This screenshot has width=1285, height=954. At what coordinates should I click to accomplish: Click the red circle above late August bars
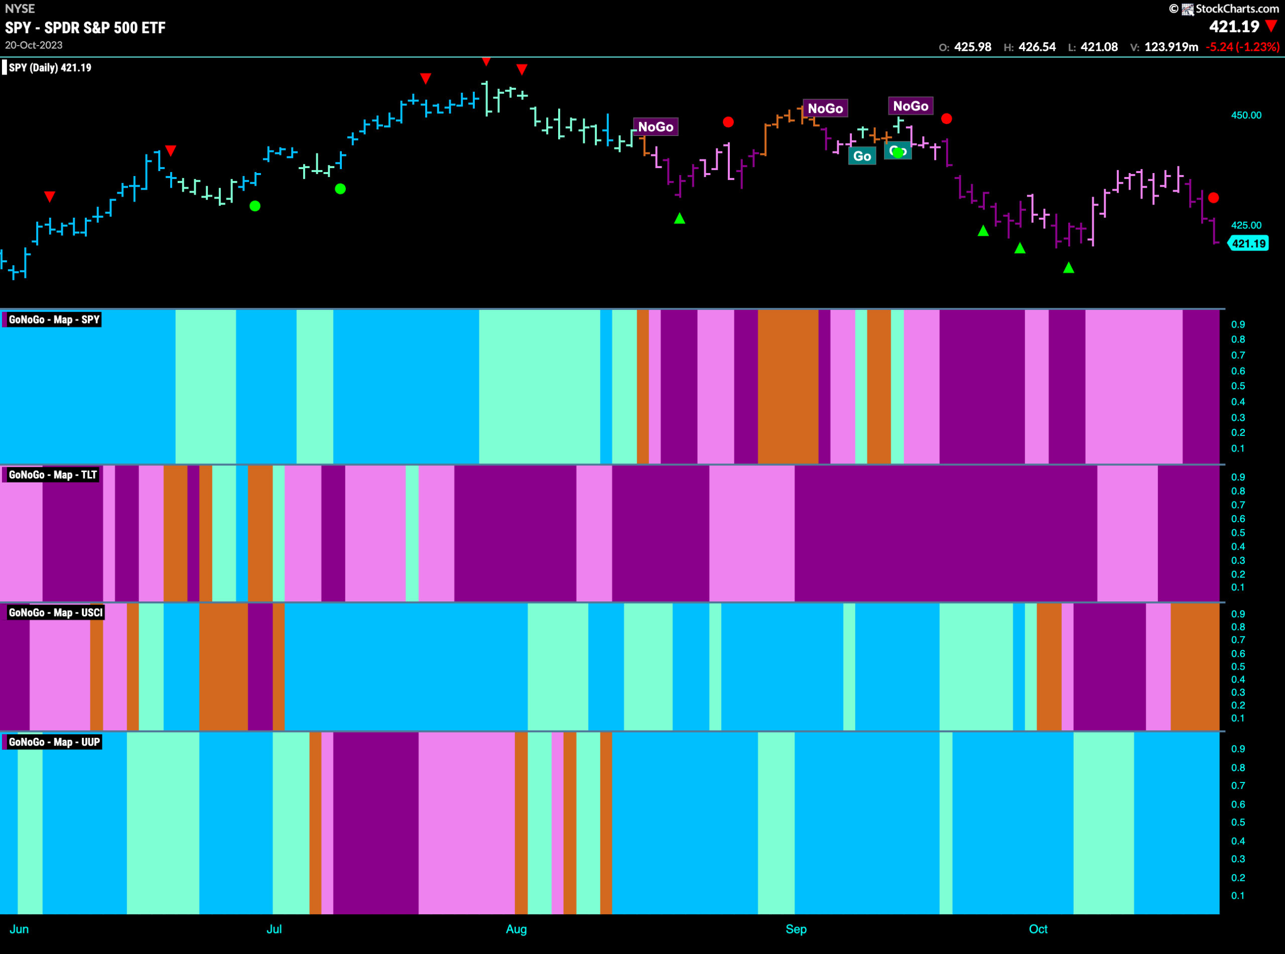click(x=728, y=122)
